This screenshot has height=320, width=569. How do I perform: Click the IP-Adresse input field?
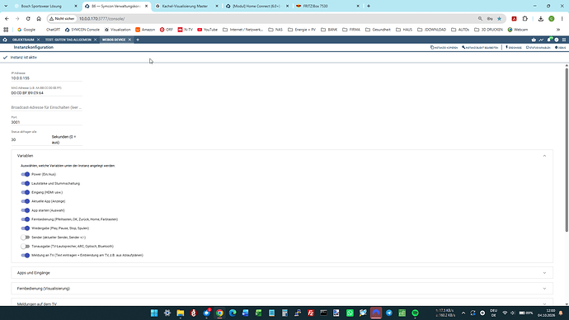point(46,78)
